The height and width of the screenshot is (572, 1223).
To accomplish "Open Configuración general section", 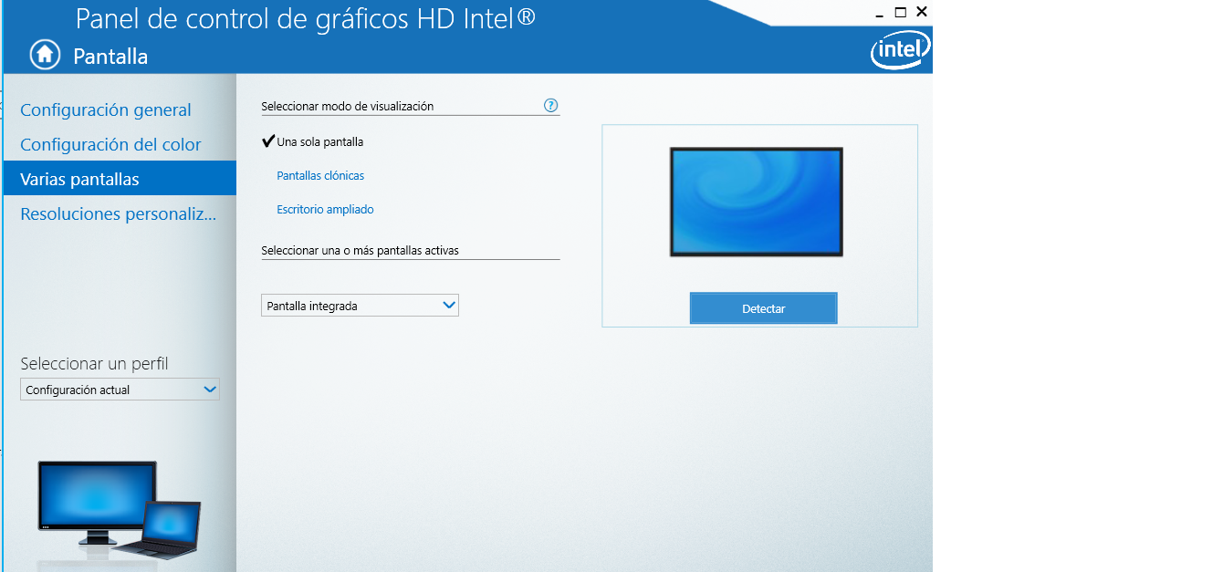I will pos(106,109).
